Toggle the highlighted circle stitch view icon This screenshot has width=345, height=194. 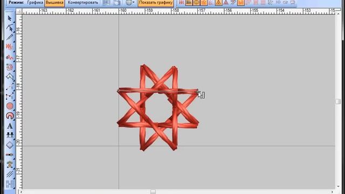[x=196, y=2]
